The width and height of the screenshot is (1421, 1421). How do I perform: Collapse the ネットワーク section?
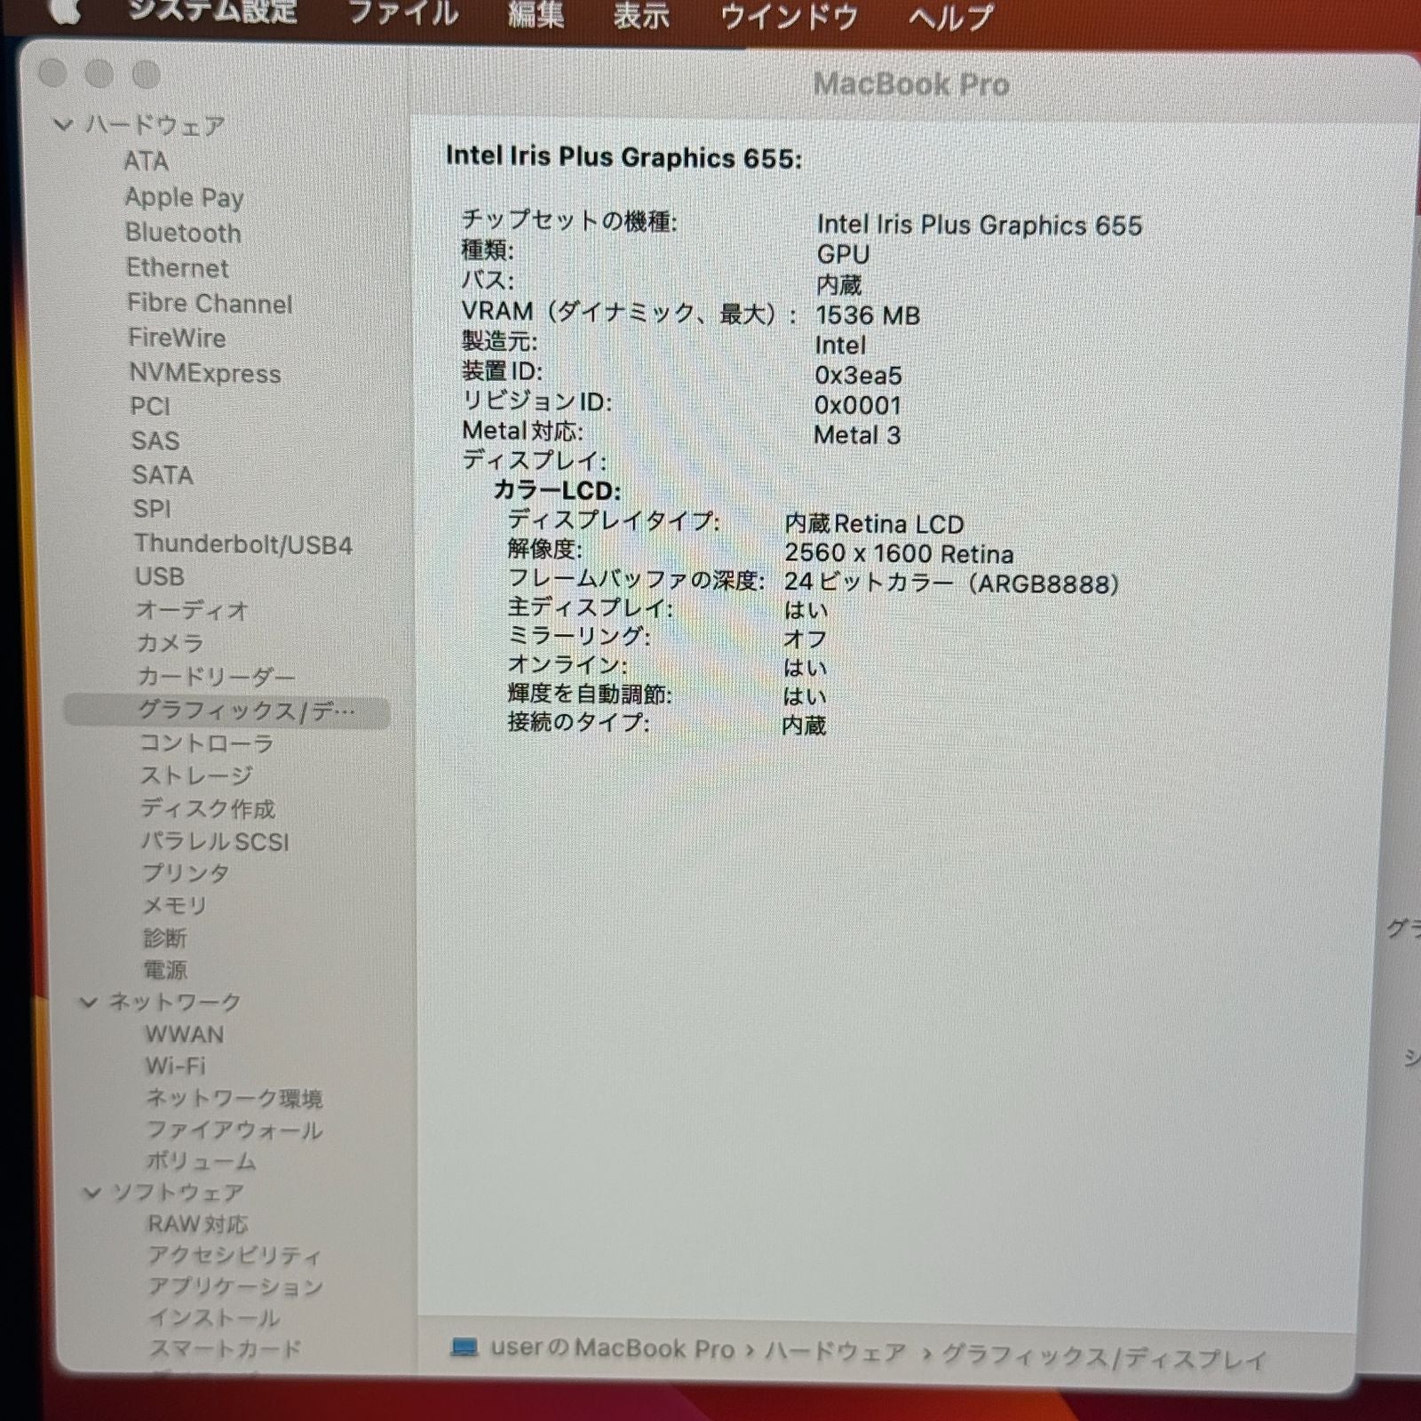click(x=88, y=1002)
